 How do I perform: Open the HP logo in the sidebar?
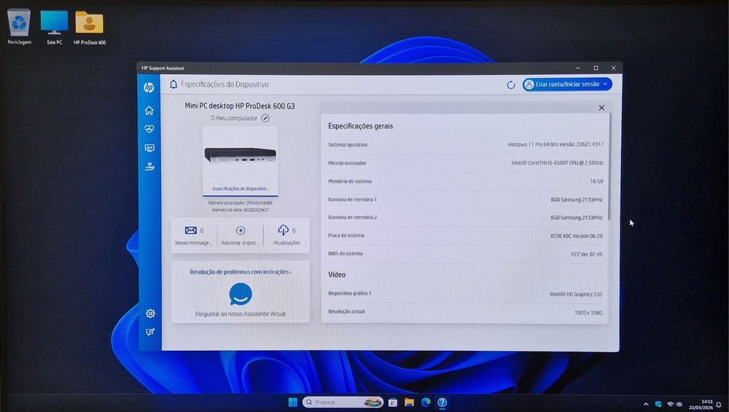click(x=149, y=87)
